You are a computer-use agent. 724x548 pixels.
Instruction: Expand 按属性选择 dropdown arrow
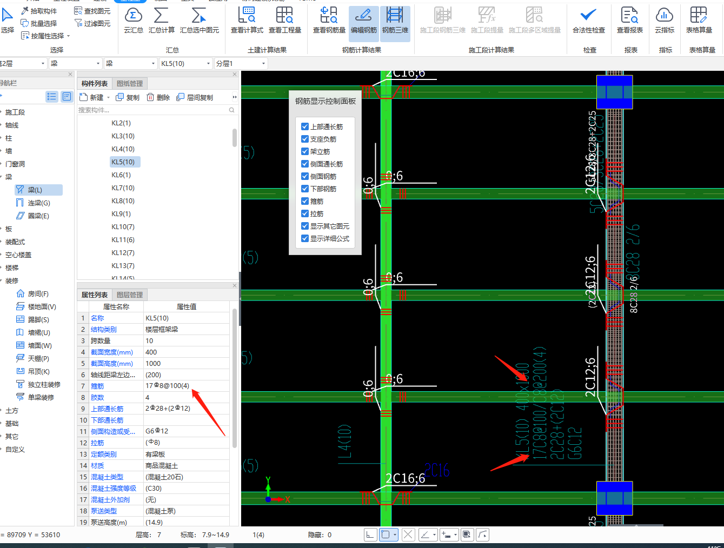pyautogui.click(x=69, y=36)
